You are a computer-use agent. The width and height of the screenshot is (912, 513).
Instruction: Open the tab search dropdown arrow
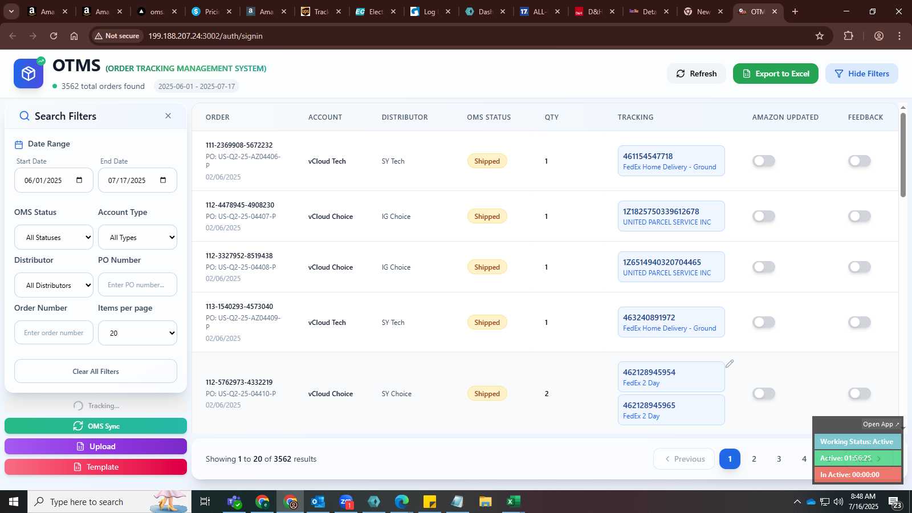(11, 11)
